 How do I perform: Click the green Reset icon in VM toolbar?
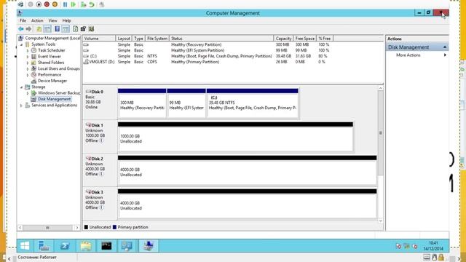pyautogui.click(x=73, y=4)
